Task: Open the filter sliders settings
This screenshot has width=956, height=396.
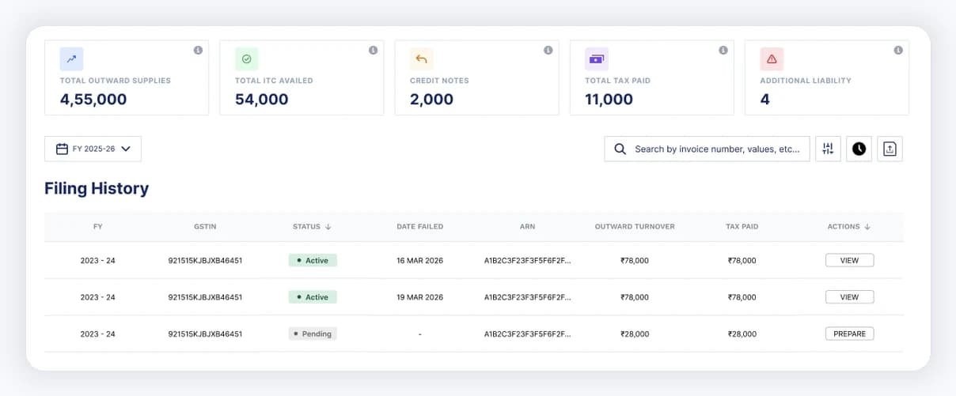Action: (x=828, y=149)
